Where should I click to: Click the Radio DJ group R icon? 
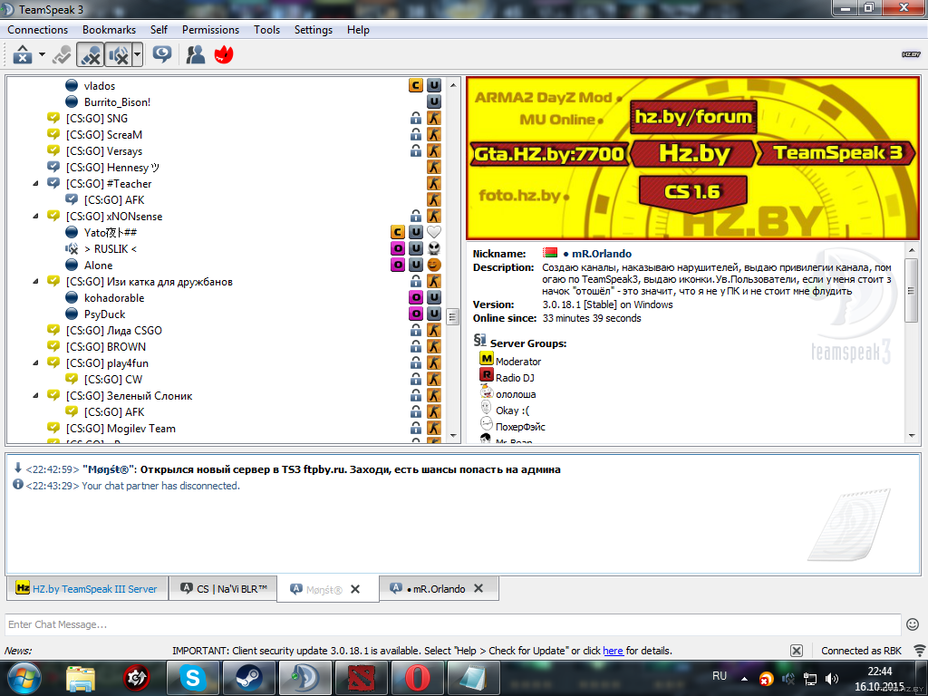point(486,374)
